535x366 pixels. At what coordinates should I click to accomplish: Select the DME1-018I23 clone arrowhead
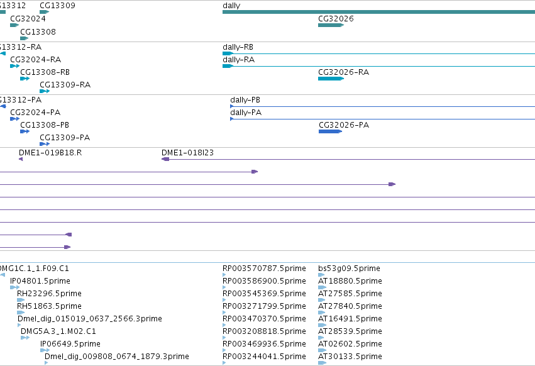click(x=165, y=159)
